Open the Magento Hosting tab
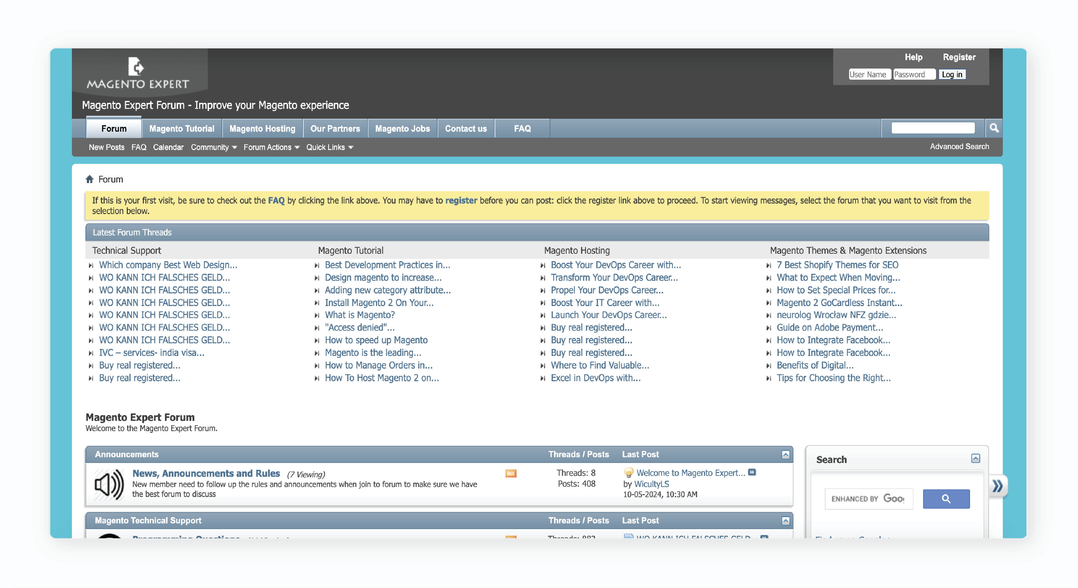Screen dimensions: 1078x588 pos(262,128)
